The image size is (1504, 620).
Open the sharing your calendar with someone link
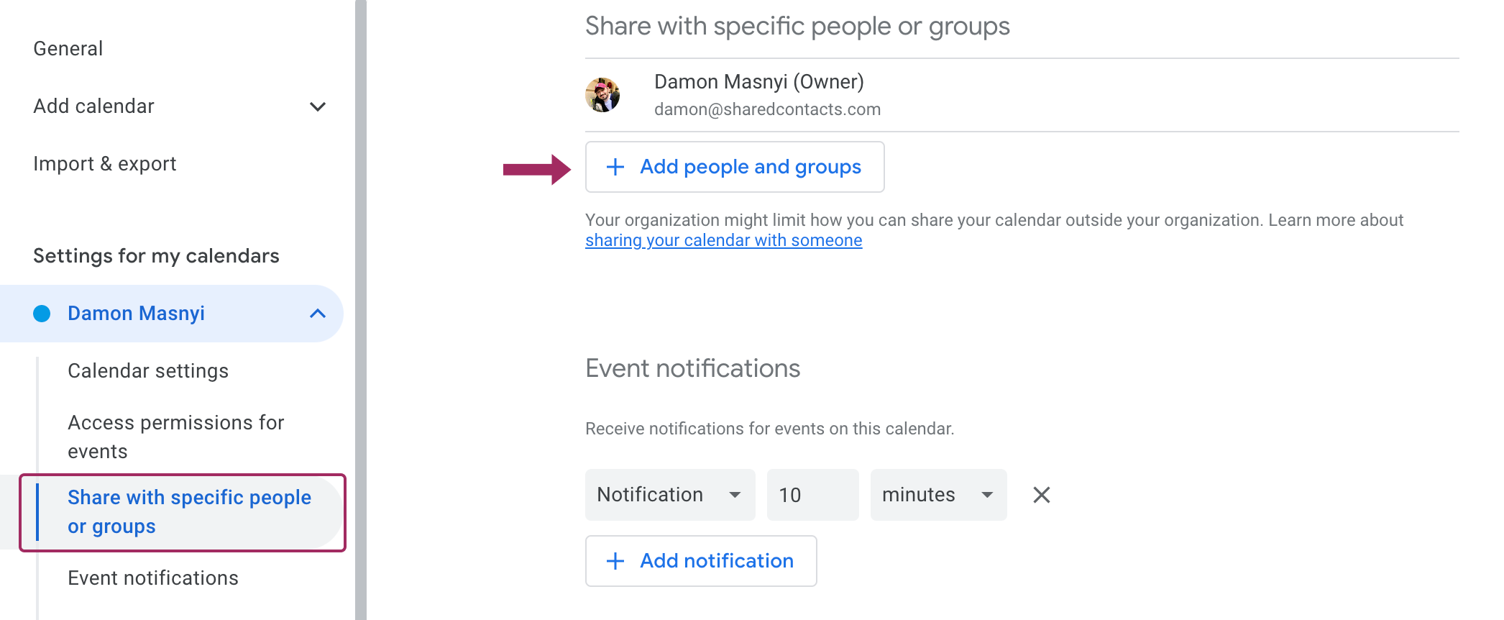(723, 240)
